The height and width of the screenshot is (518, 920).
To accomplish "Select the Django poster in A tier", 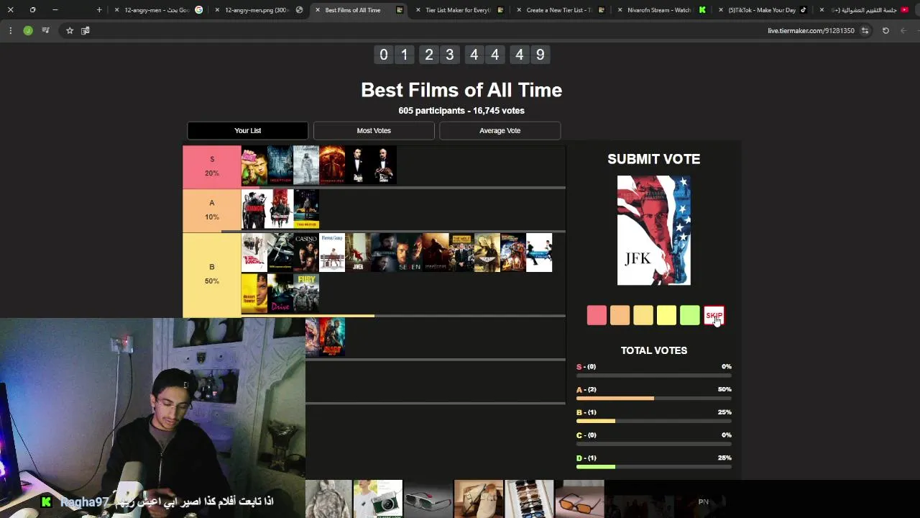I will point(254,209).
